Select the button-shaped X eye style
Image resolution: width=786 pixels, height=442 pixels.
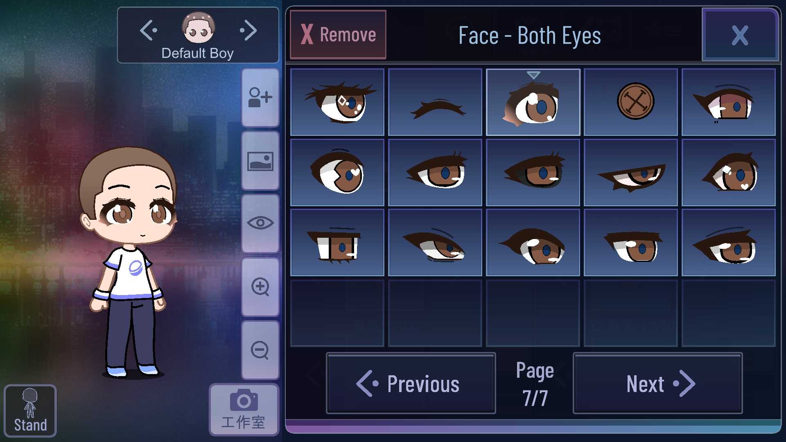tap(631, 102)
